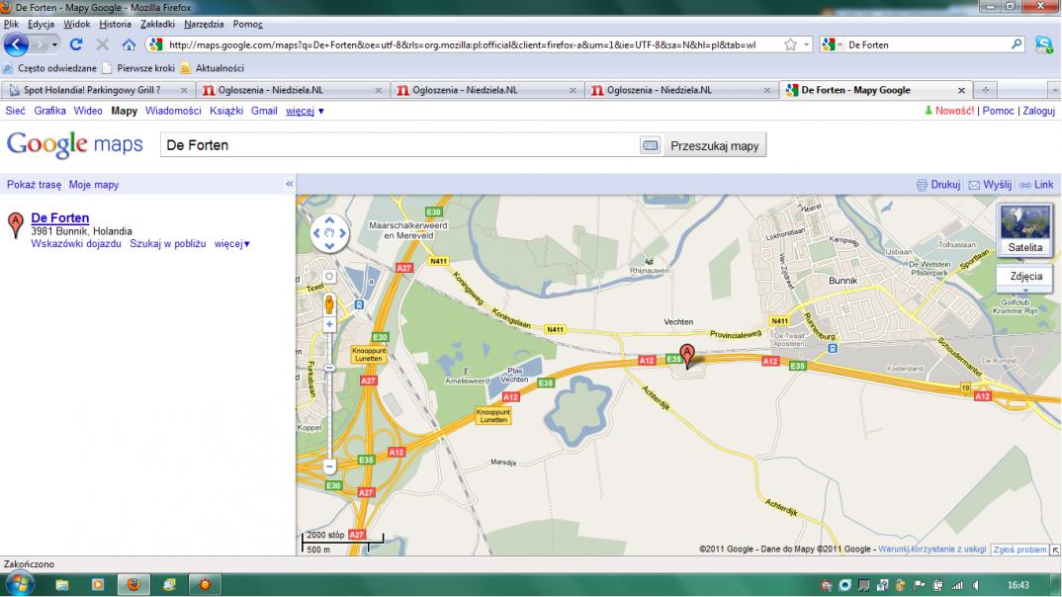Open the Narzędzia menu

[204, 24]
